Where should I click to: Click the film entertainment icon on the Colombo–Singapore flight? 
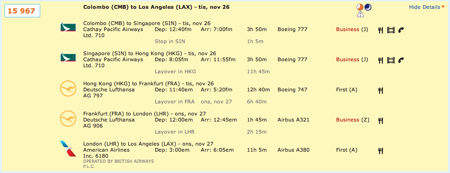click(x=391, y=30)
